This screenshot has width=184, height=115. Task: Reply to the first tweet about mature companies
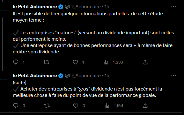pos(16,62)
